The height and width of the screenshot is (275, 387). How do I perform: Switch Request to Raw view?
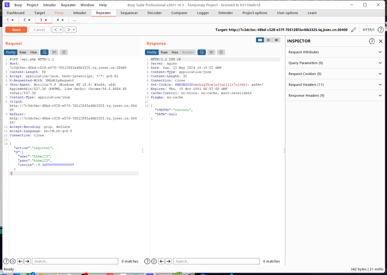[x=23, y=52]
